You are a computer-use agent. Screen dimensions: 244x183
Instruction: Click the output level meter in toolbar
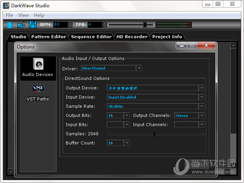coord(174,25)
